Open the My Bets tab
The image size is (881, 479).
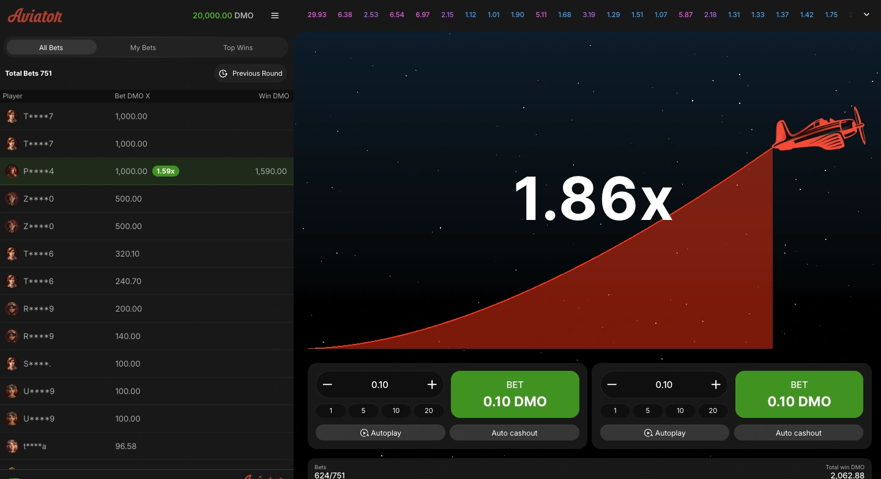(x=143, y=48)
